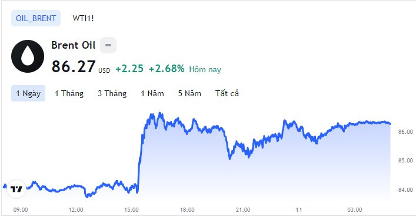Click the 21:00 time axis label

243,209
